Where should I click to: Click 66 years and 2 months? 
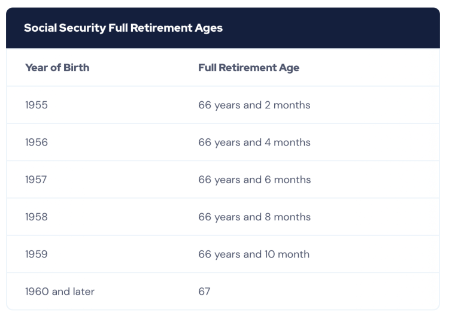tap(254, 105)
